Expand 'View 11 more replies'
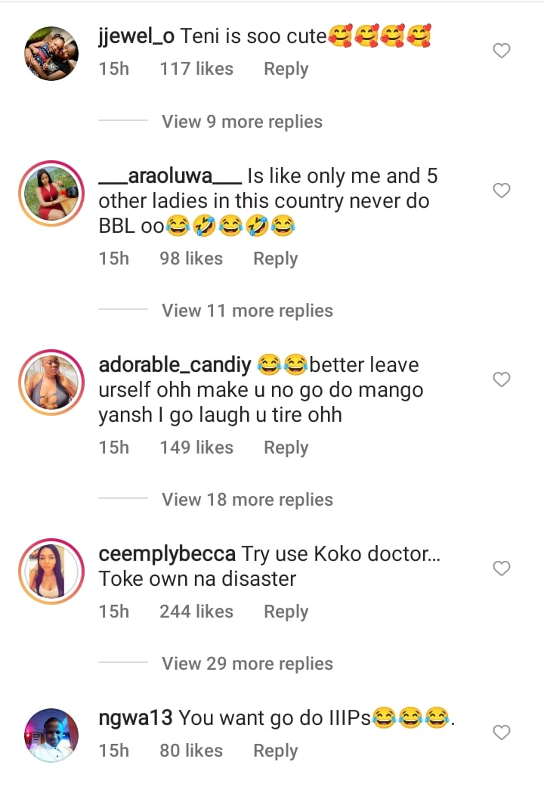 [247, 311]
